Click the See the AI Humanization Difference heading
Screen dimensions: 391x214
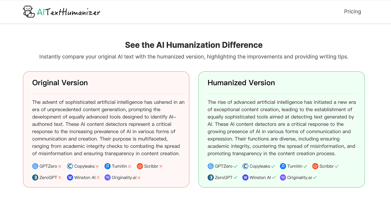tap(194, 45)
